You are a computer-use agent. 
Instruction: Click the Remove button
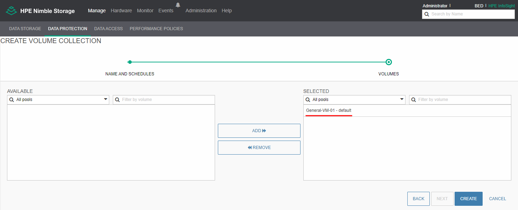click(259, 148)
